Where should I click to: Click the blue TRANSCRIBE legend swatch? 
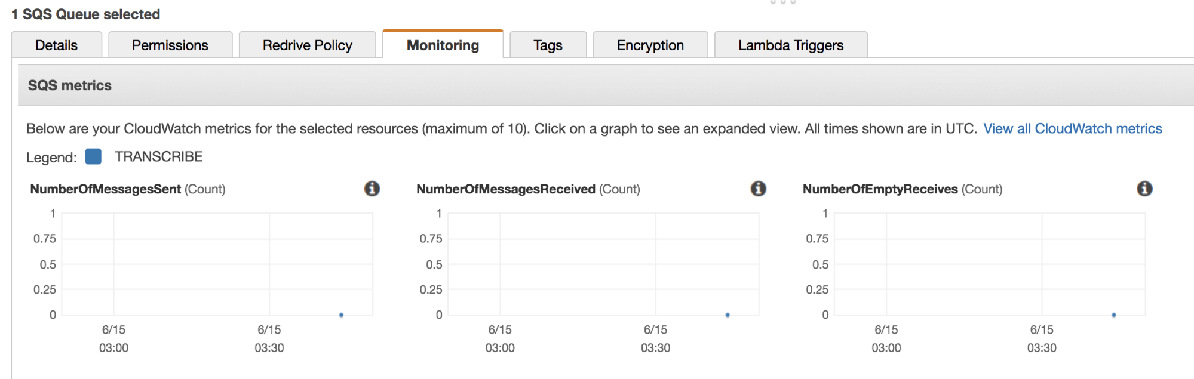[93, 156]
